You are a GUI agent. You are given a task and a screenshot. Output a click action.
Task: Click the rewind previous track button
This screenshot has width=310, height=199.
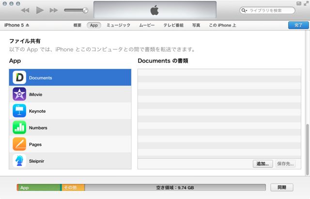(25, 10)
